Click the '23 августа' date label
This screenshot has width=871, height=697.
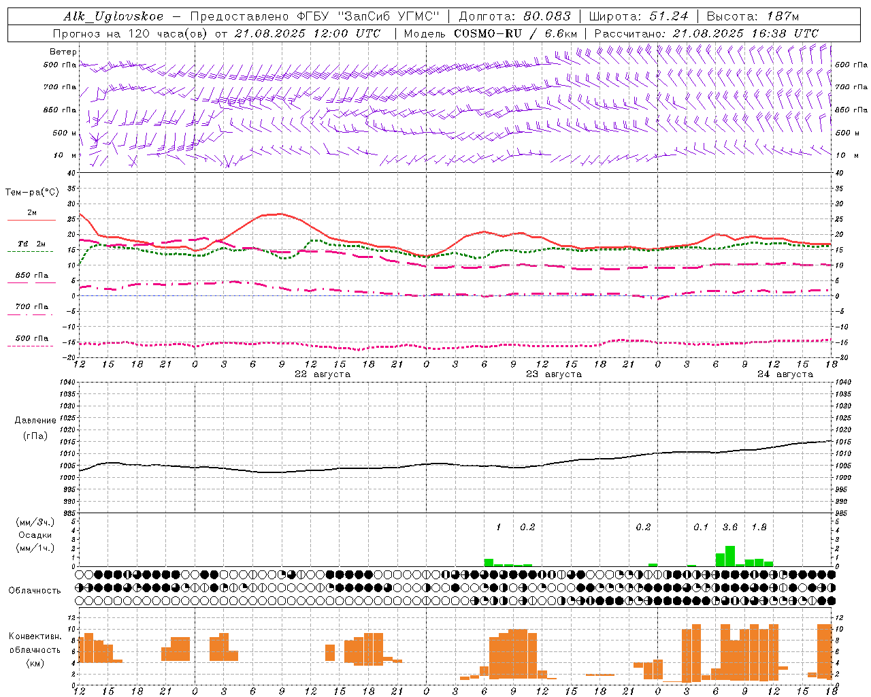(554, 374)
